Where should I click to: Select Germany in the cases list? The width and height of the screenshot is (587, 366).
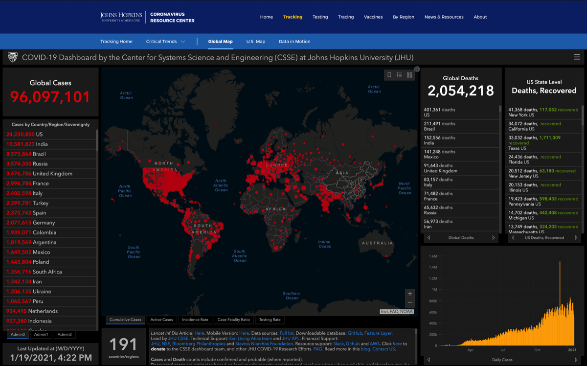pos(50,223)
